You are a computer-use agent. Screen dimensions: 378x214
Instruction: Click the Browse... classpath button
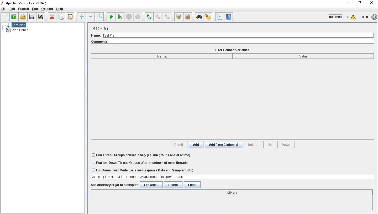151,185
